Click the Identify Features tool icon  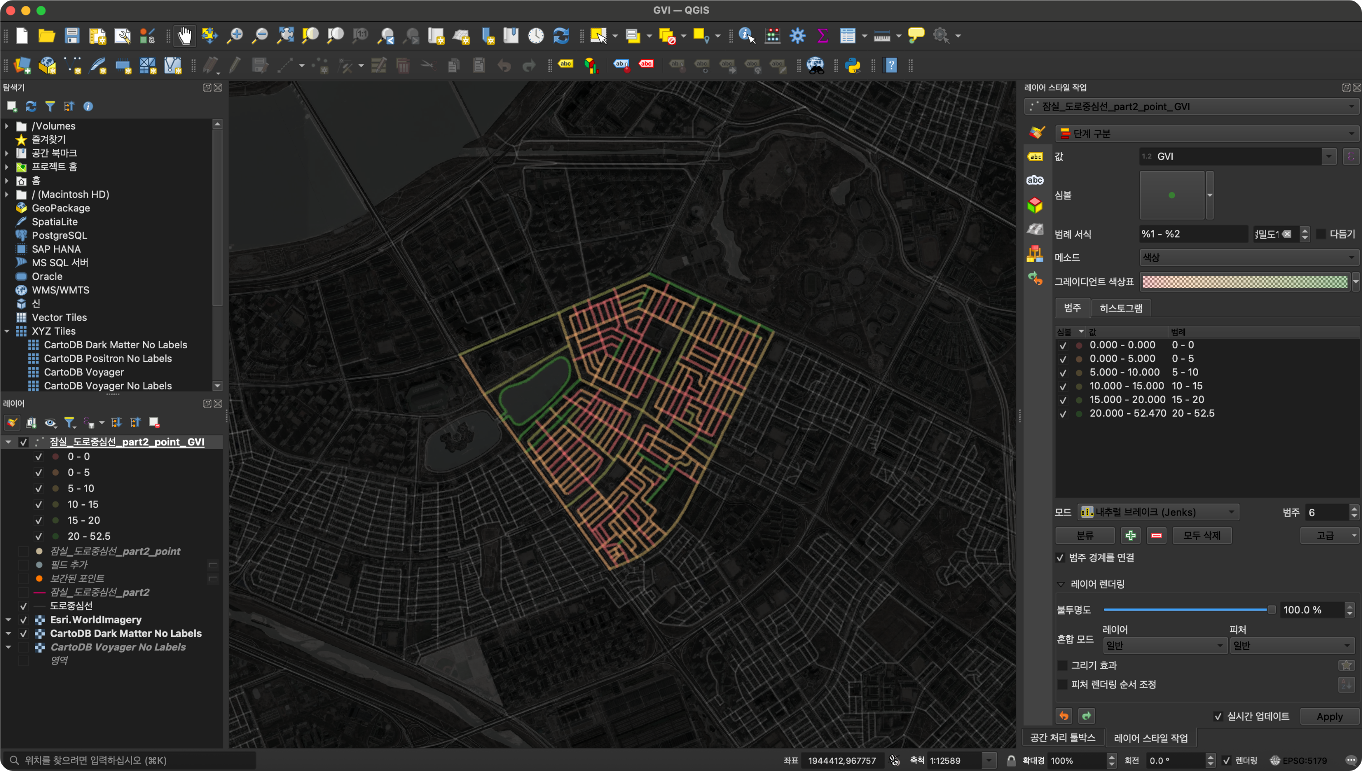pos(746,36)
